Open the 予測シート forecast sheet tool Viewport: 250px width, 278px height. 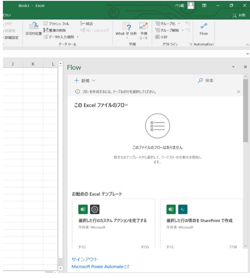pyautogui.click(x=143, y=30)
